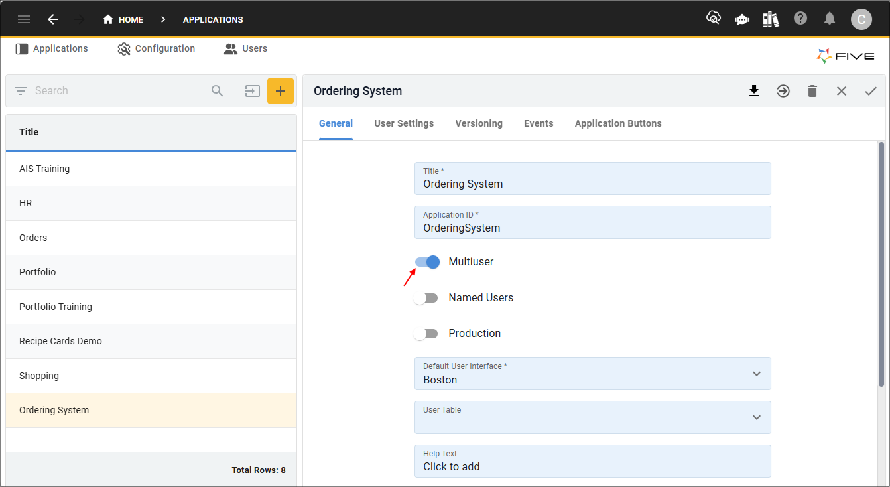Toggle the Production switch
The height and width of the screenshot is (487, 890).
click(426, 334)
